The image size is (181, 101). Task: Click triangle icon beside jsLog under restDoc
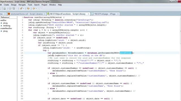click(1, 23)
